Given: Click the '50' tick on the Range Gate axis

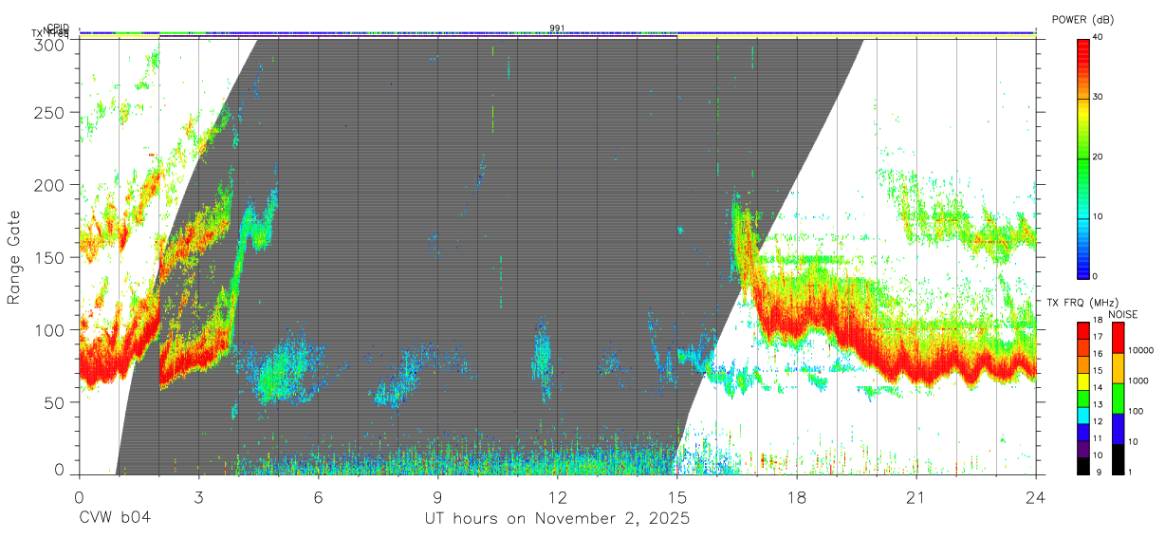Looking at the screenshot, I should [x=55, y=401].
